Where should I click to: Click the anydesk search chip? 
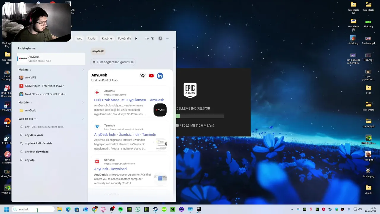pyautogui.click(x=98, y=51)
